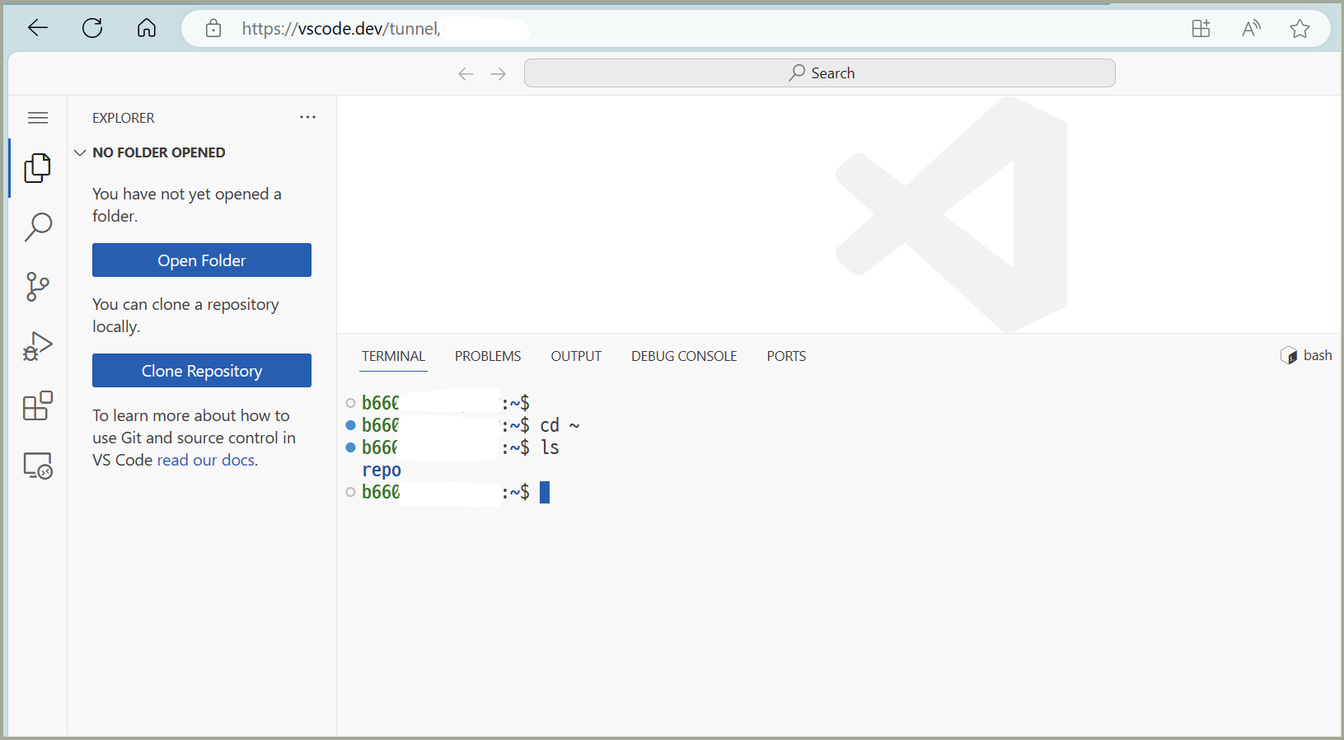This screenshot has height=740, width=1344.
Task: Open the hamburger application menu
Action: (x=38, y=118)
